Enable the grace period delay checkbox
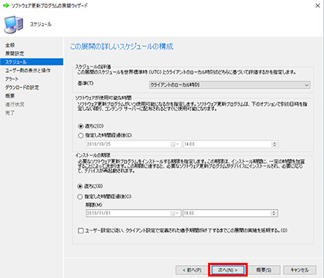The height and width of the screenshot is (278, 324). (81, 230)
